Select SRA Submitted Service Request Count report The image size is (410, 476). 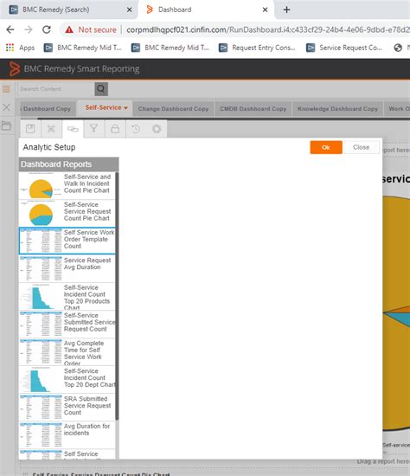pos(67,408)
